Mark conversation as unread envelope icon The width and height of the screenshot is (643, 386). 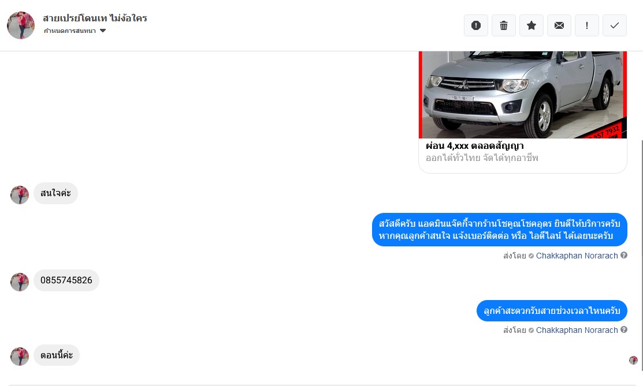pyautogui.click(x=559, y=25)
